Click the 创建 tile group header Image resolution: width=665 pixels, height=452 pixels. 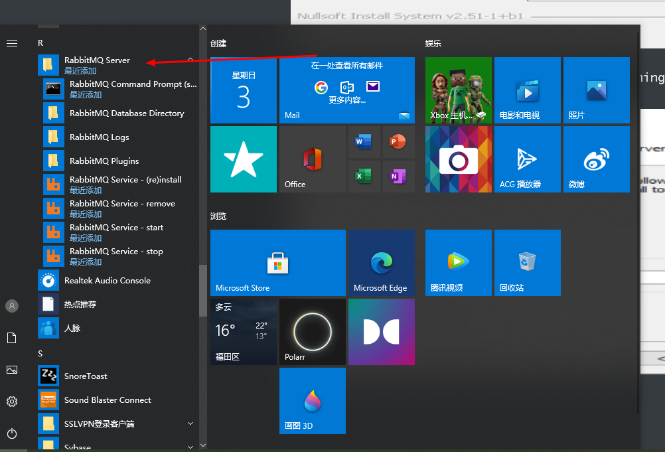tap(218, 43)
